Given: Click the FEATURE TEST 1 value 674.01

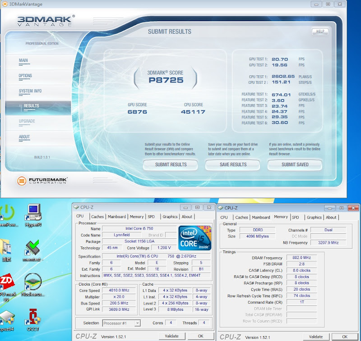Looking at the screenshot, I should [x=281, y=95].
